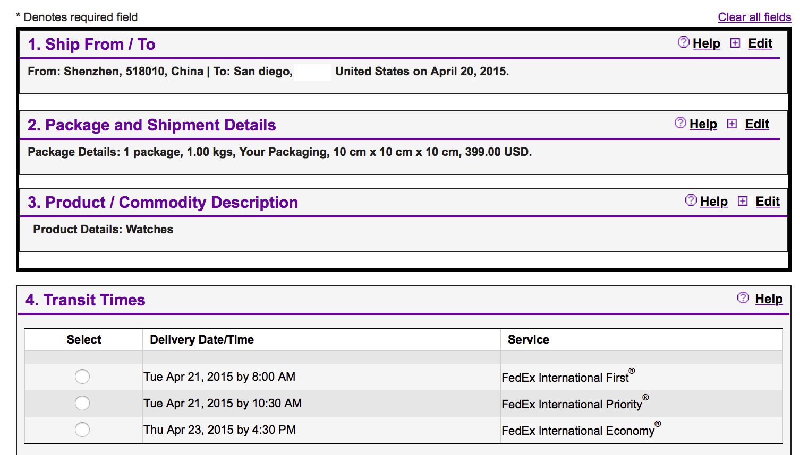This screenshot has height=455, width=800.
Task: Pick the FedEx International Economy radio button
Action: pyautogui.click(x=82, y=430)
